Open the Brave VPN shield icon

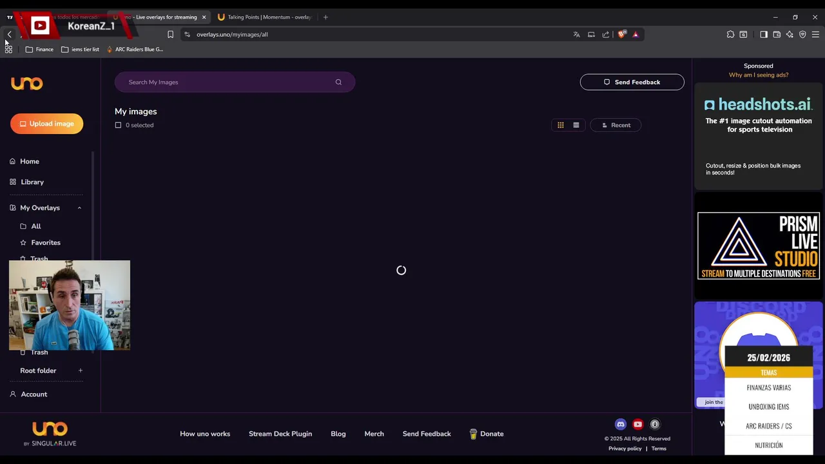point(802,34)
